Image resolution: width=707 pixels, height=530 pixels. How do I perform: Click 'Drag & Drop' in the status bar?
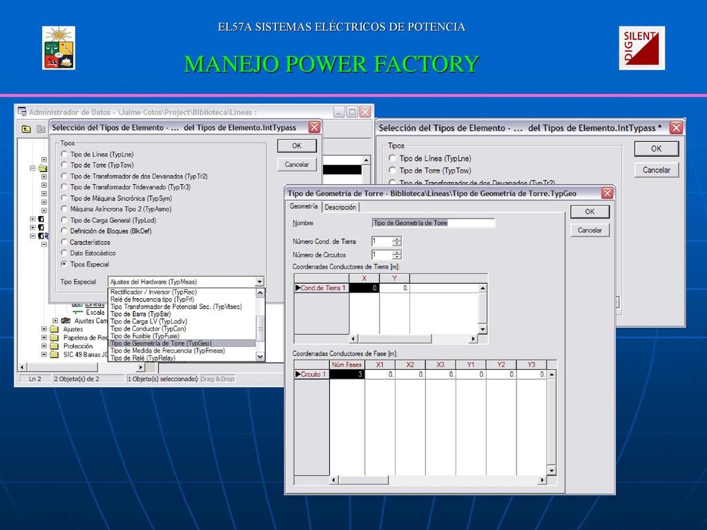(217, 379)
